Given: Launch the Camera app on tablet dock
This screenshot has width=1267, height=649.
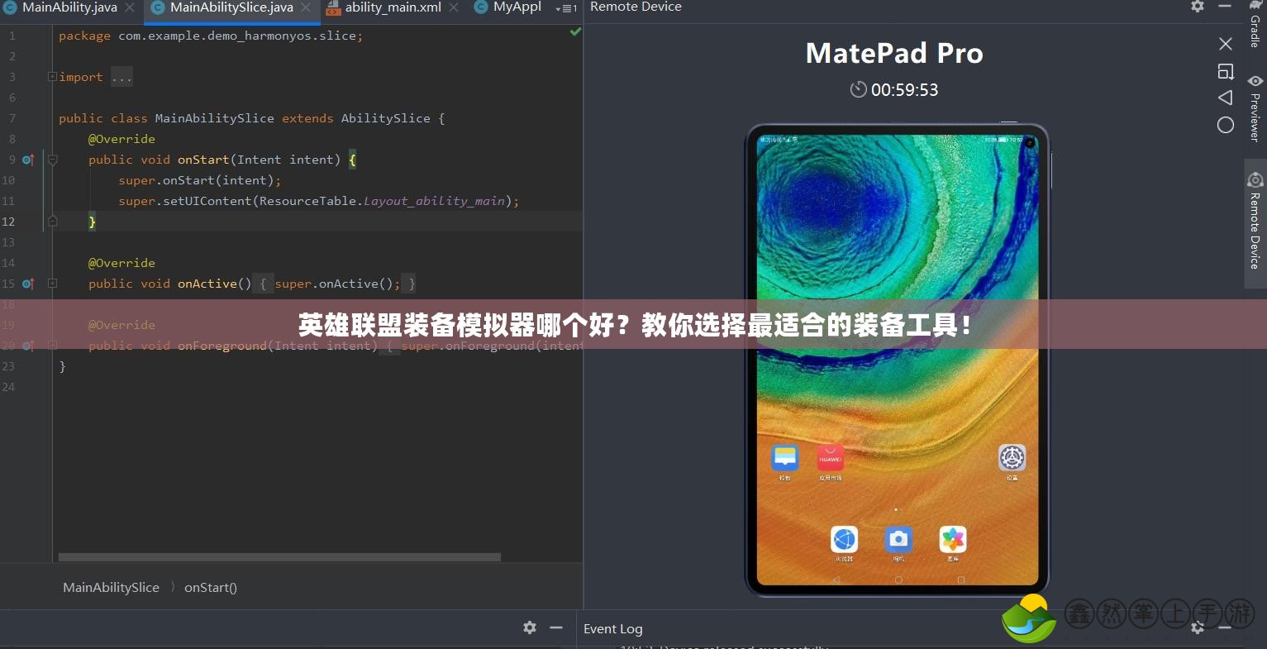Looking at the screenshot, I should (898, 540).
